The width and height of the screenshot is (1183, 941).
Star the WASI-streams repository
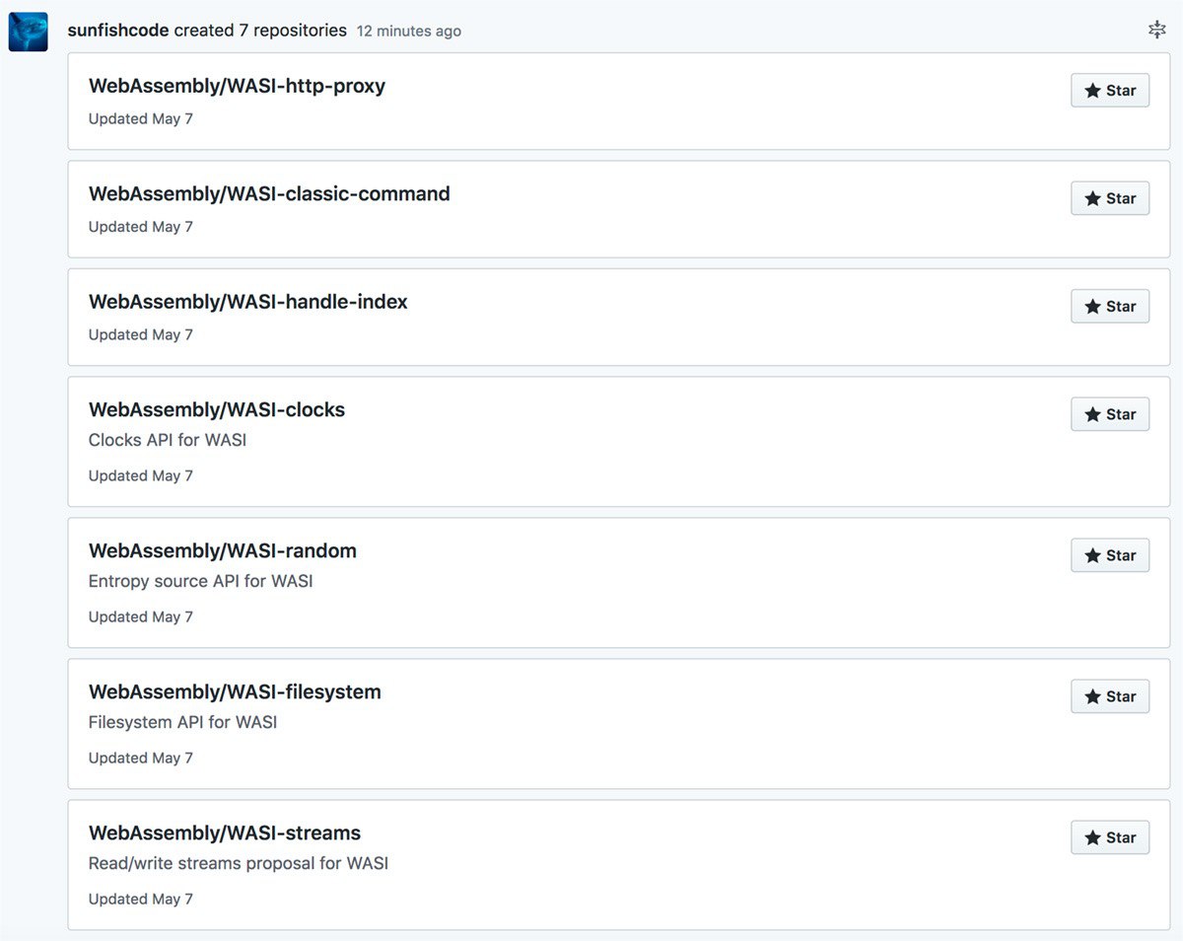pyautogui.click(x=1110, y=837)
